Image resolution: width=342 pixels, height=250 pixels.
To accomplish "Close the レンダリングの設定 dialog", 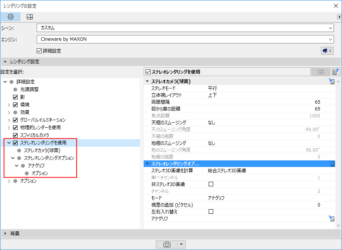I will pos(336,6).
